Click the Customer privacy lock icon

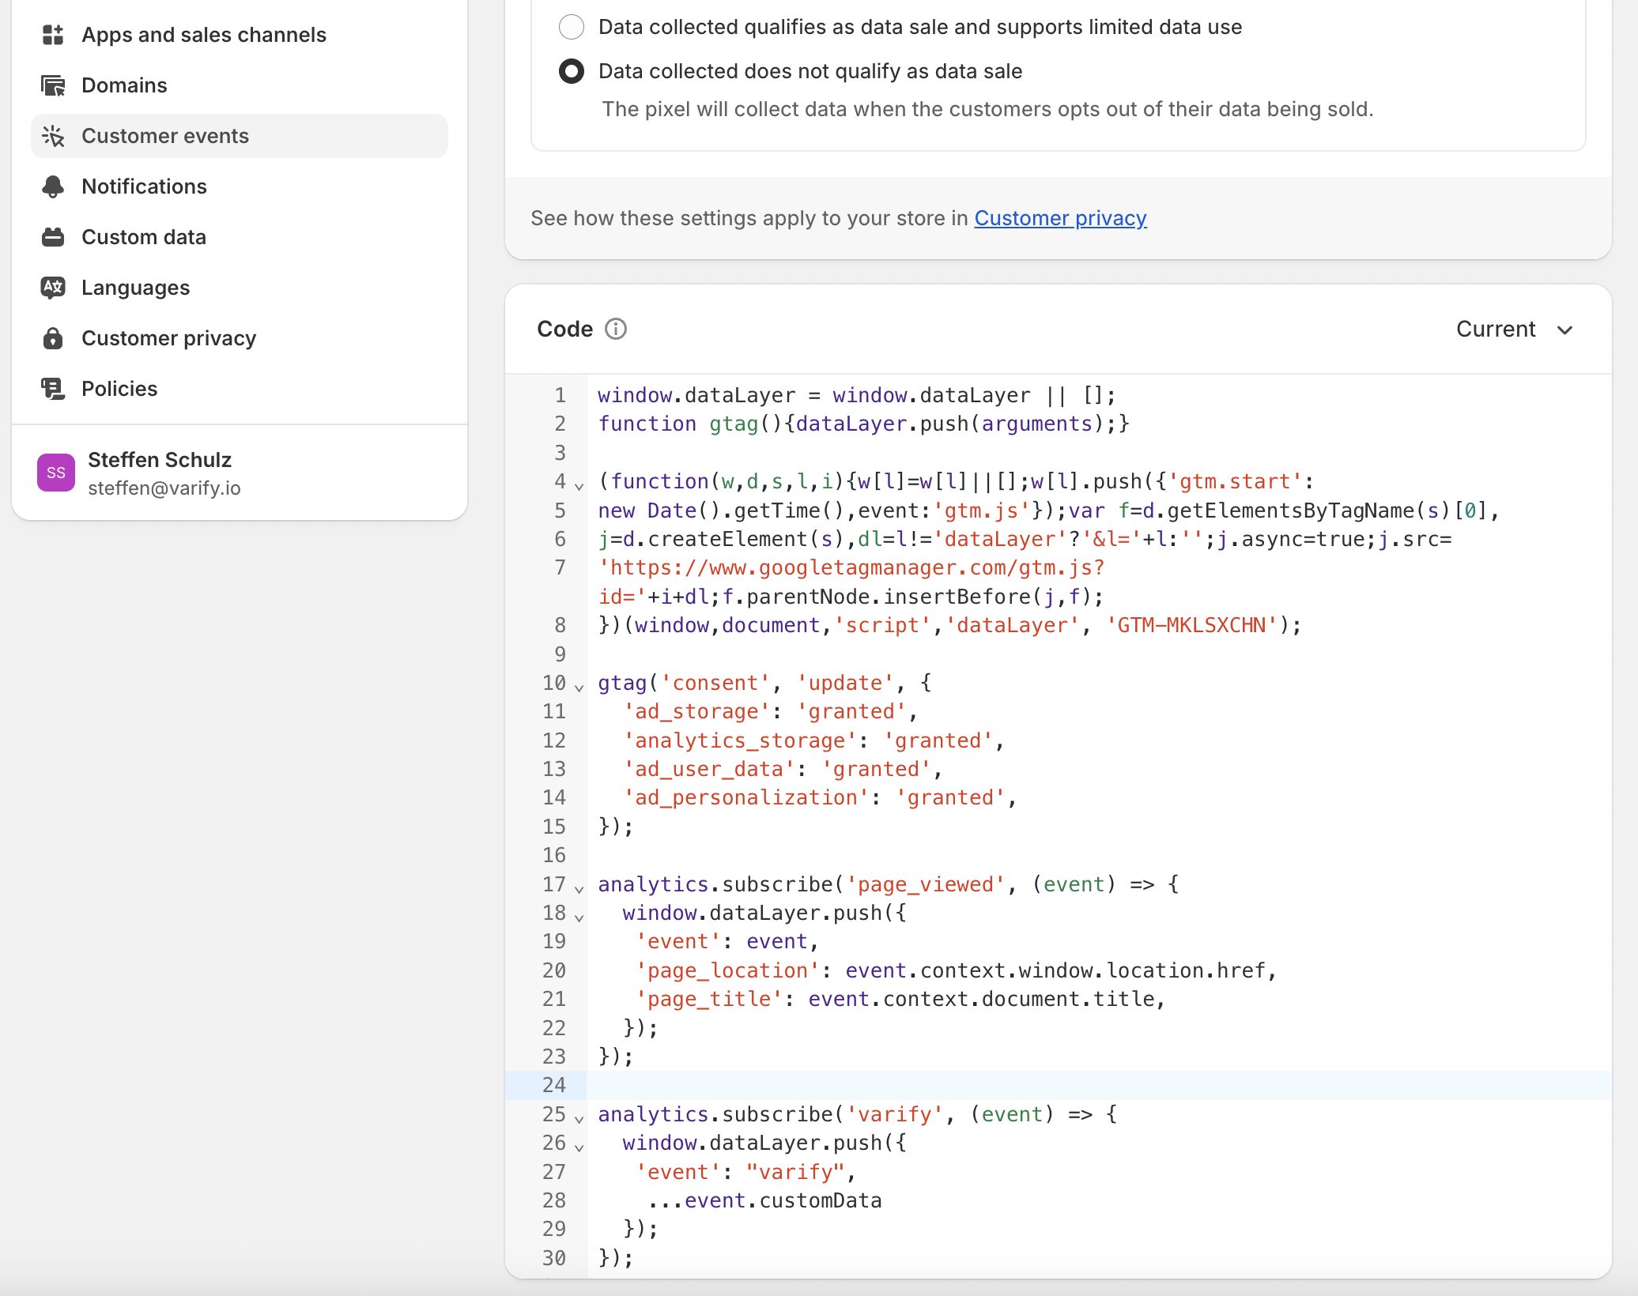tap(53, 338)
